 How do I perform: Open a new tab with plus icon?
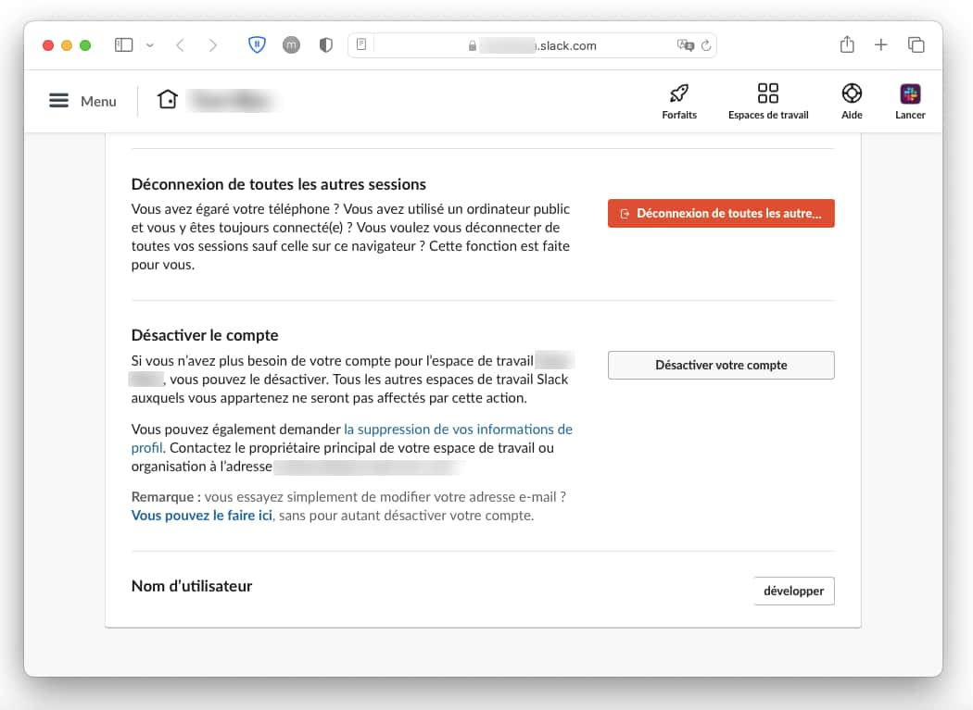point(881,44)
